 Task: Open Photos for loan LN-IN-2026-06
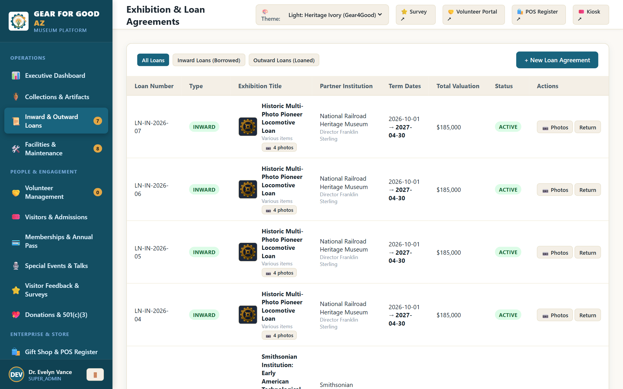click(x=555, y=190)
